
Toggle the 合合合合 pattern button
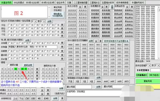point(129,36)
